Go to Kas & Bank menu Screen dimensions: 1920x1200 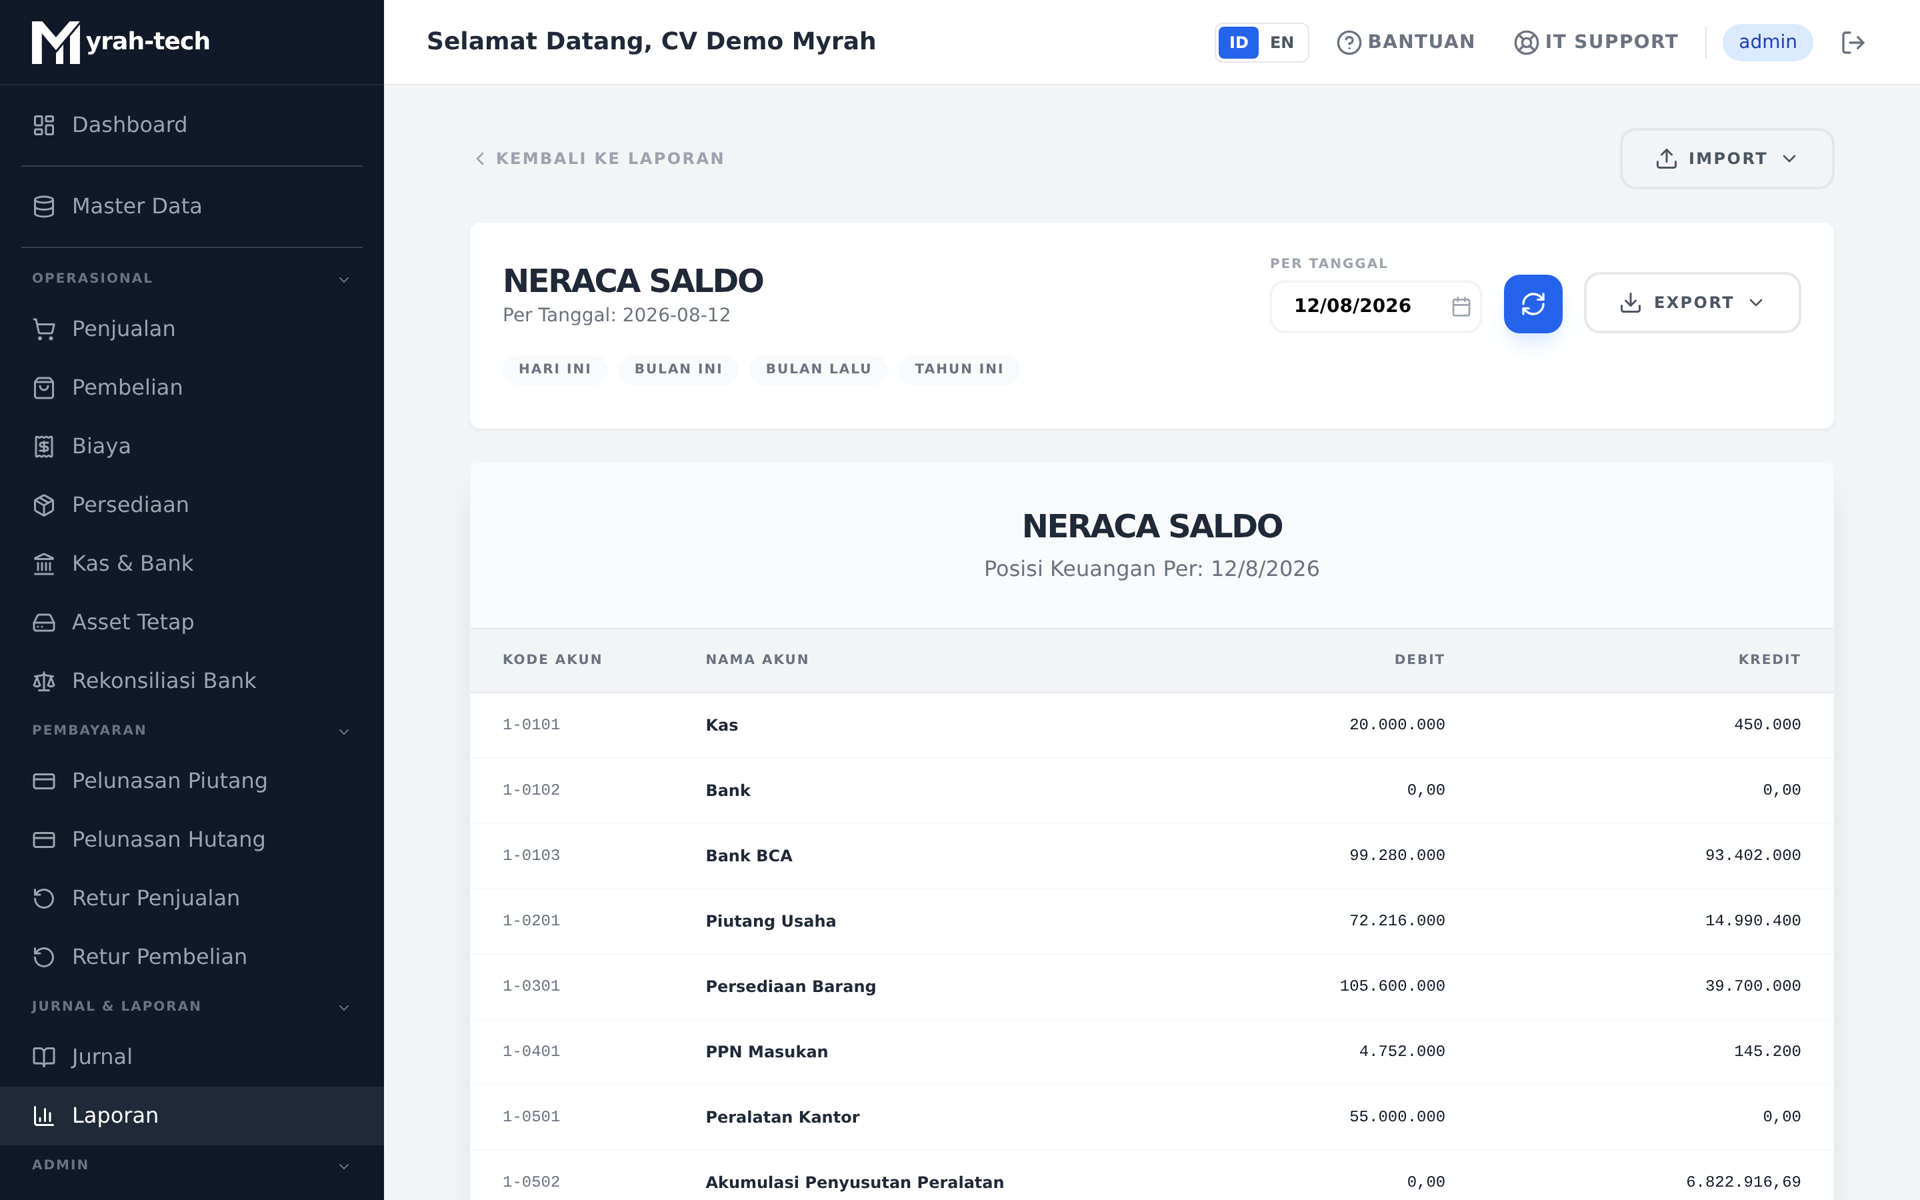click(x=191, y=564)
